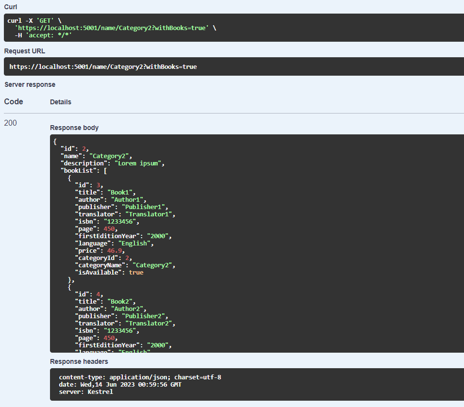Click the response headers code block

point(257,385)
